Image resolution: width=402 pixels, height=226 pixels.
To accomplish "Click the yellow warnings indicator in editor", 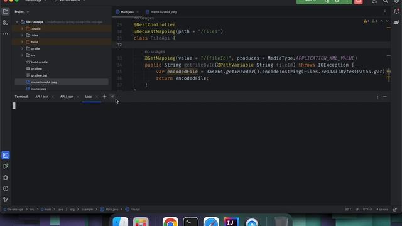I will coord(366,21).
